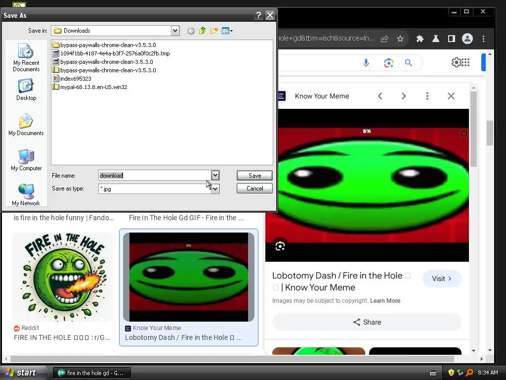
Task: Select My Documents in the places bar
Action: pos(26,125)
